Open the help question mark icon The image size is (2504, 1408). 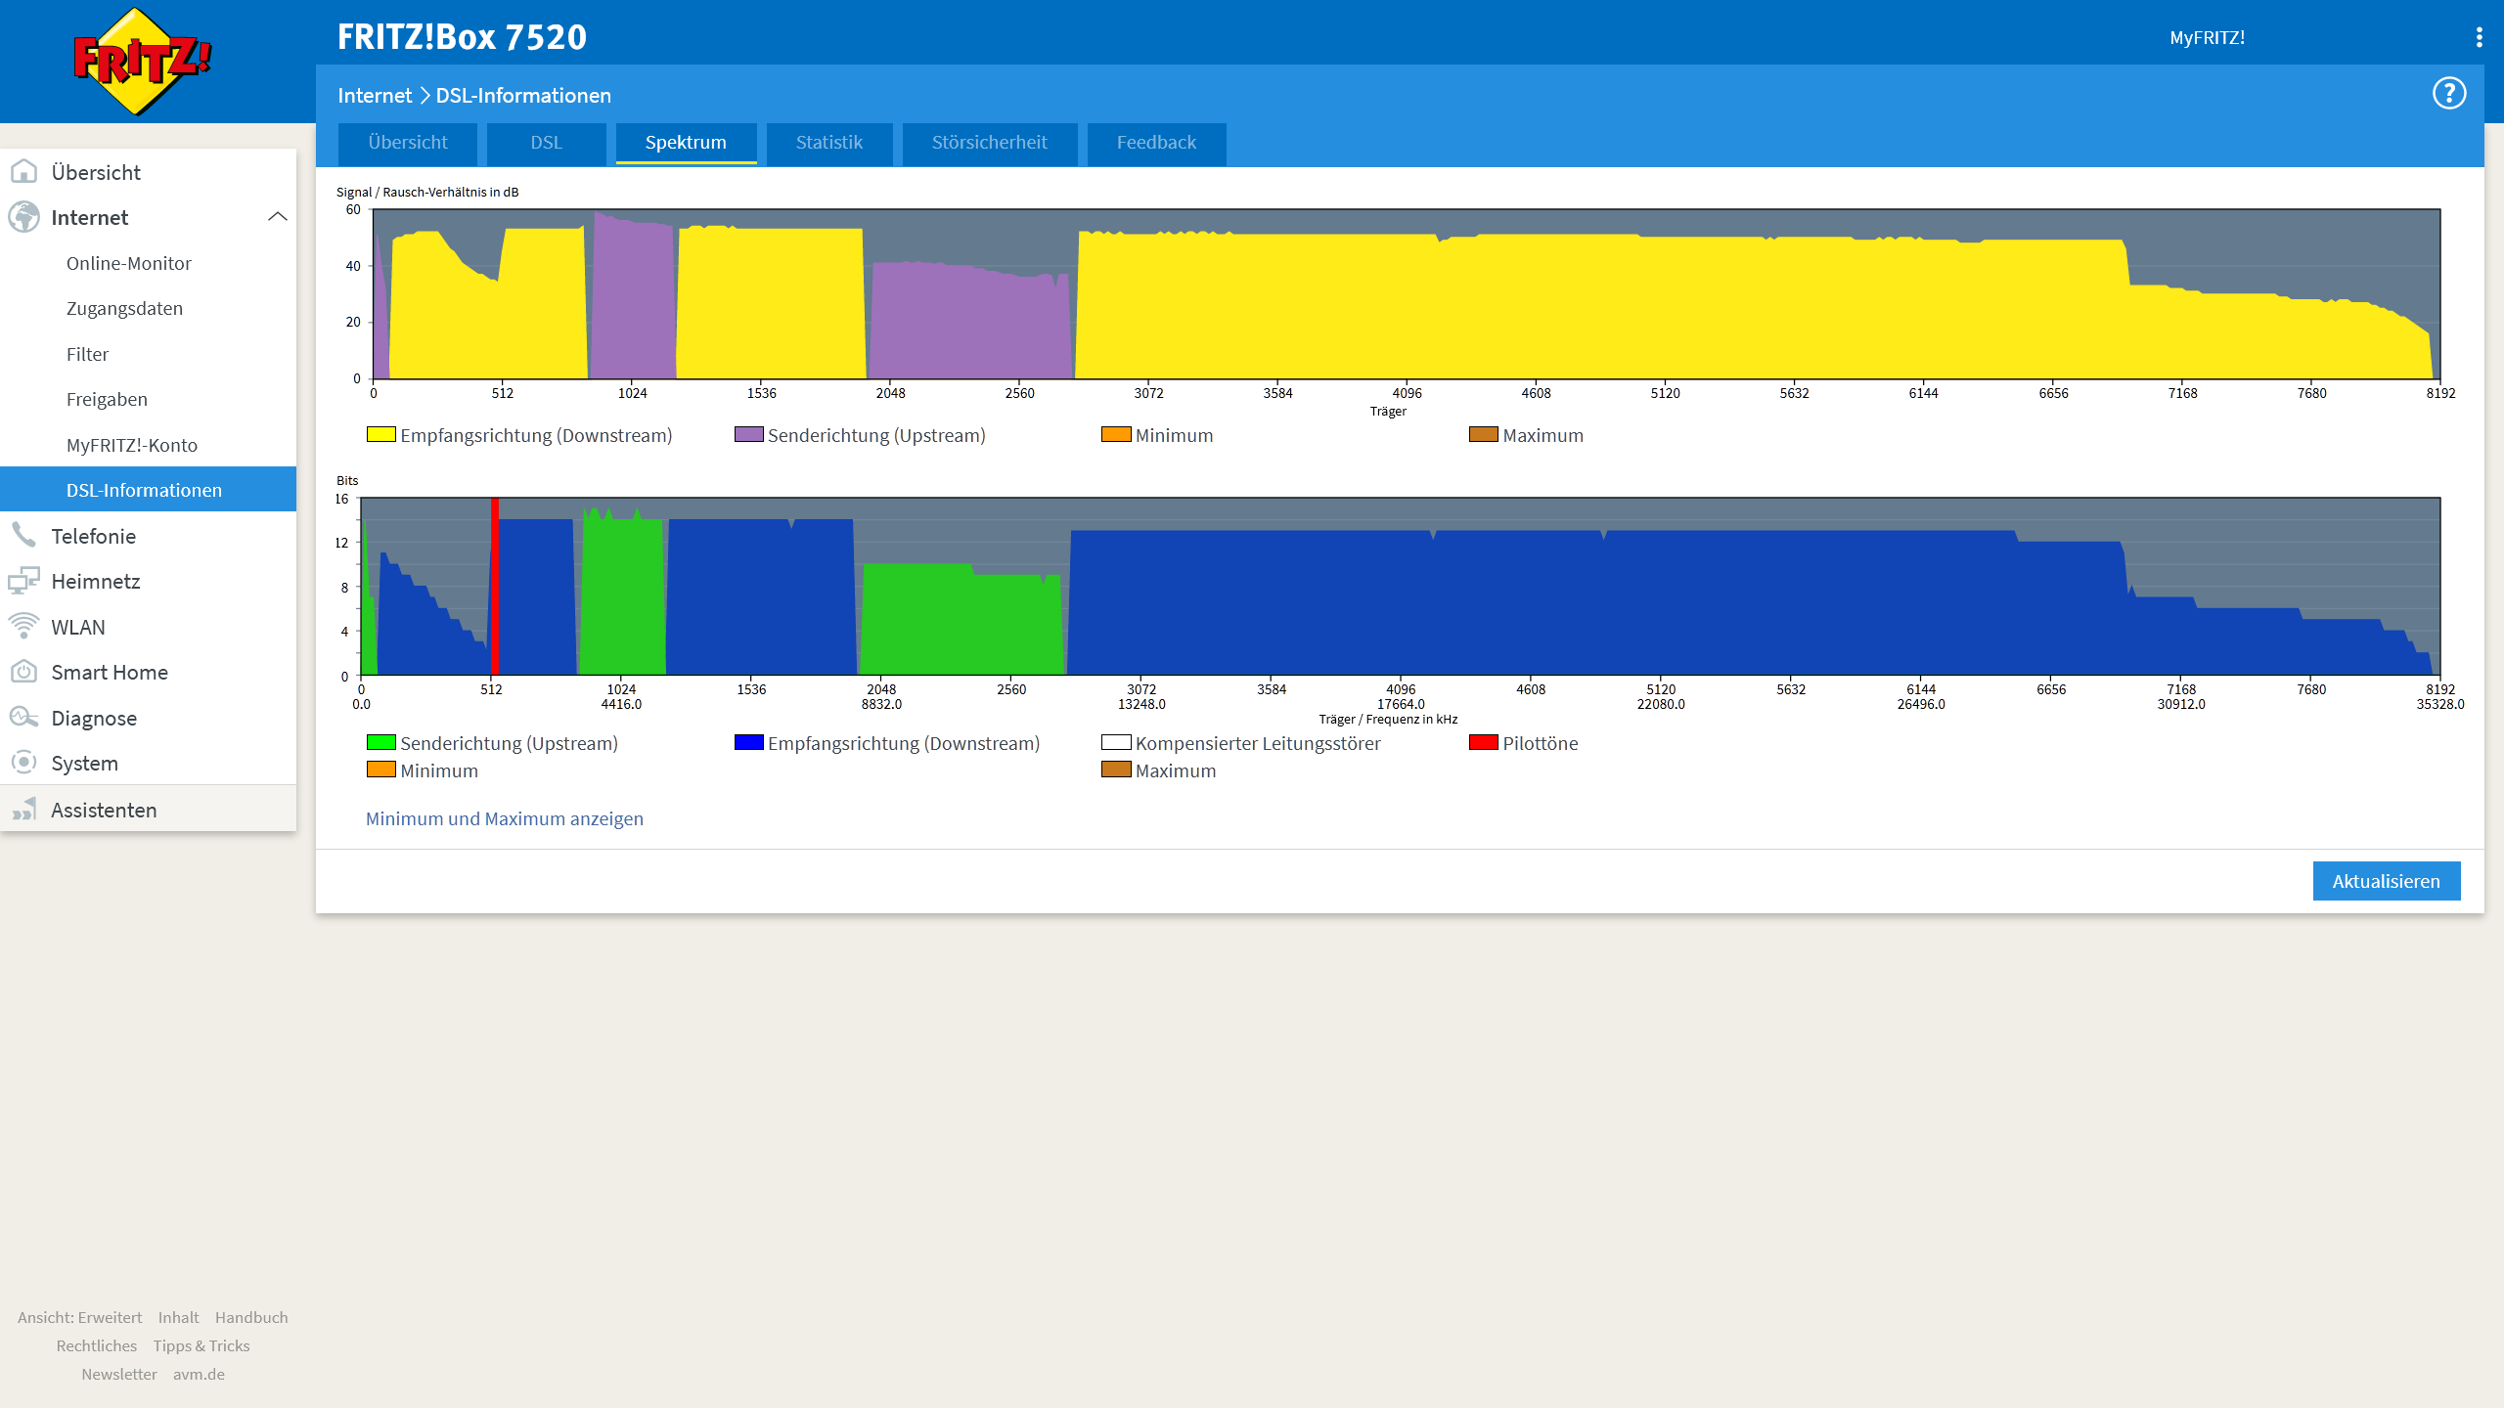2448,94
